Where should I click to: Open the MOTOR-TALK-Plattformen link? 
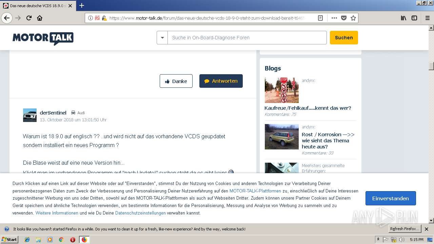point(255,191)
